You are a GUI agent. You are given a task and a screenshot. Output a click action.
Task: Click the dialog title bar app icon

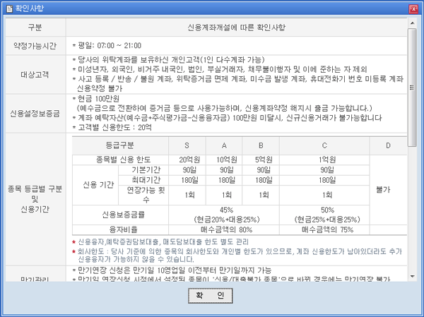point(8,8)
